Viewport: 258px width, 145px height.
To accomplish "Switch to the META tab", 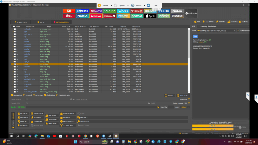I will point(41,22).
